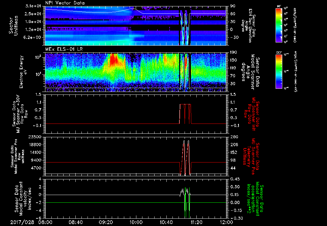Click the -0.15 acceleration tick value

click(235, 210)
